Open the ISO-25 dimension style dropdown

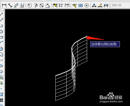tap(120, 5)
